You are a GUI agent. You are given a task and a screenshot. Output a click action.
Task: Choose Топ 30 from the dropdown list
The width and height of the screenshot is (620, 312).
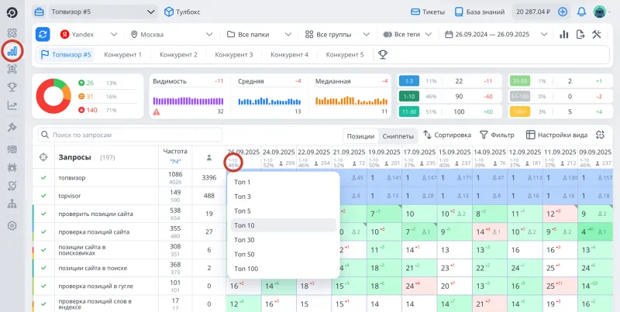pyautogui.click(x=244, y=240)
